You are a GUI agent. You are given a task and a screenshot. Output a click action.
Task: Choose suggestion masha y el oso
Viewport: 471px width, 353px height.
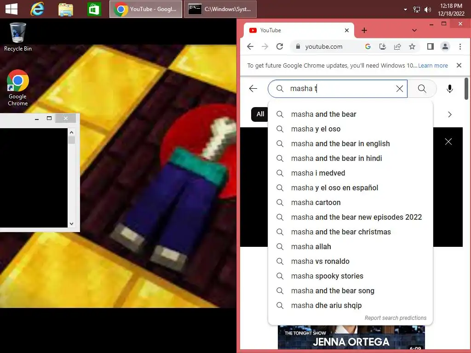[350, 129]
